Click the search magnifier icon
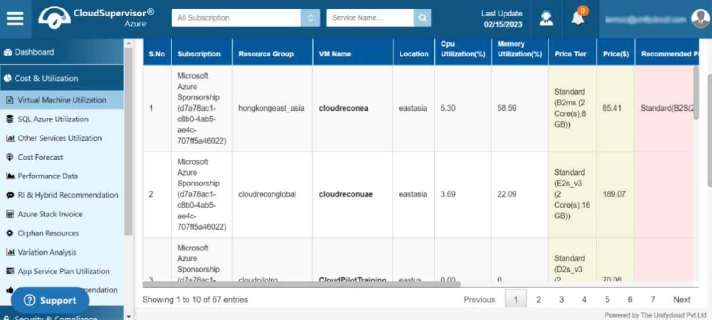The height and width of the screenshot is (320, 712). (422, 18)
